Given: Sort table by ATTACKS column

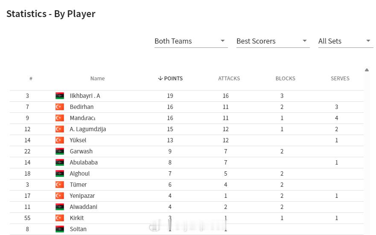Looking at the screenshot, I should click(229, 79).
